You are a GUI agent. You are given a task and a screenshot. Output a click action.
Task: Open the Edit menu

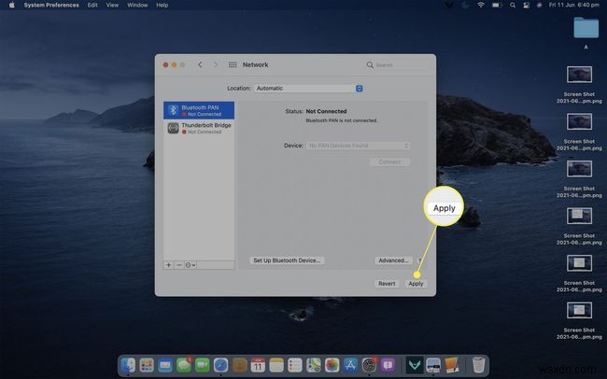92,5
